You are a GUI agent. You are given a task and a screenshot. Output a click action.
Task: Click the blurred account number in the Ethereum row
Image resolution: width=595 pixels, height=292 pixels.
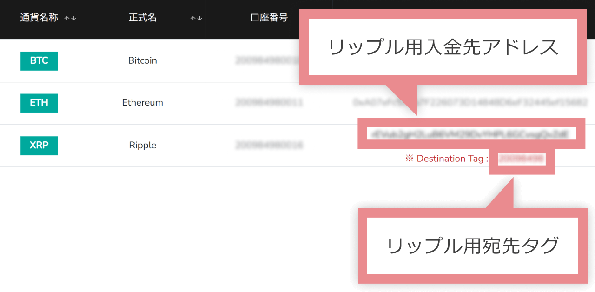click(x=269, y=103)
